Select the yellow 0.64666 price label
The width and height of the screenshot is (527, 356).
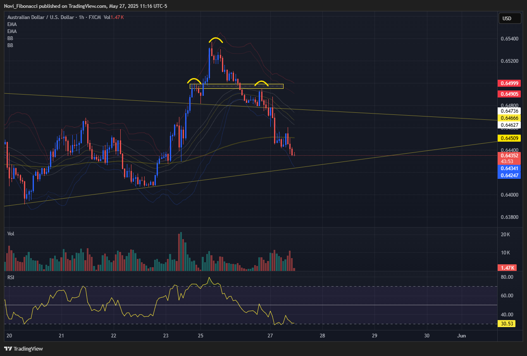click(509, 118)
